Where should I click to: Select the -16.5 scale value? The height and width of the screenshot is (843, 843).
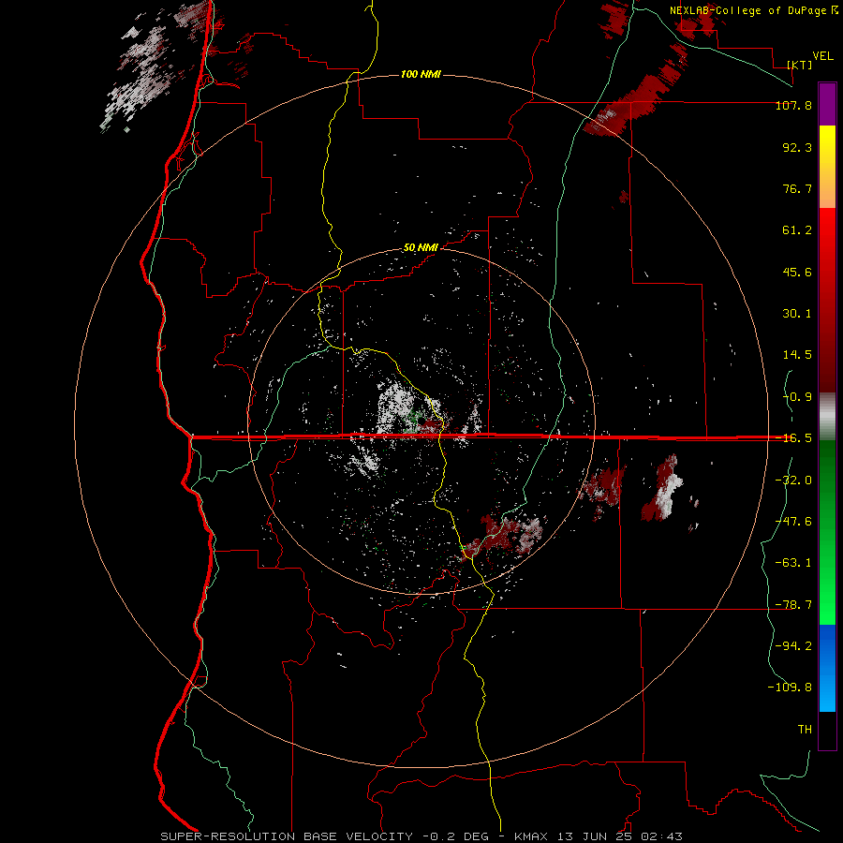click(793, 438)
